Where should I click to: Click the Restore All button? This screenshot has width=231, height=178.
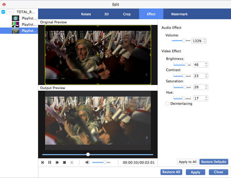coord(171,172)
